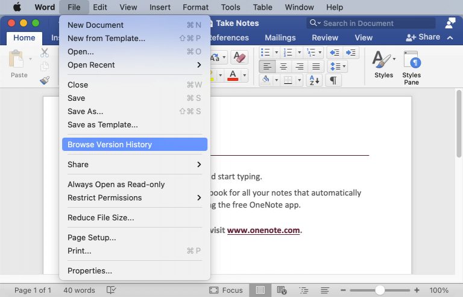Toggle Show paragraph marks pilcrow button
463x297 pixels.
point(333,80)
